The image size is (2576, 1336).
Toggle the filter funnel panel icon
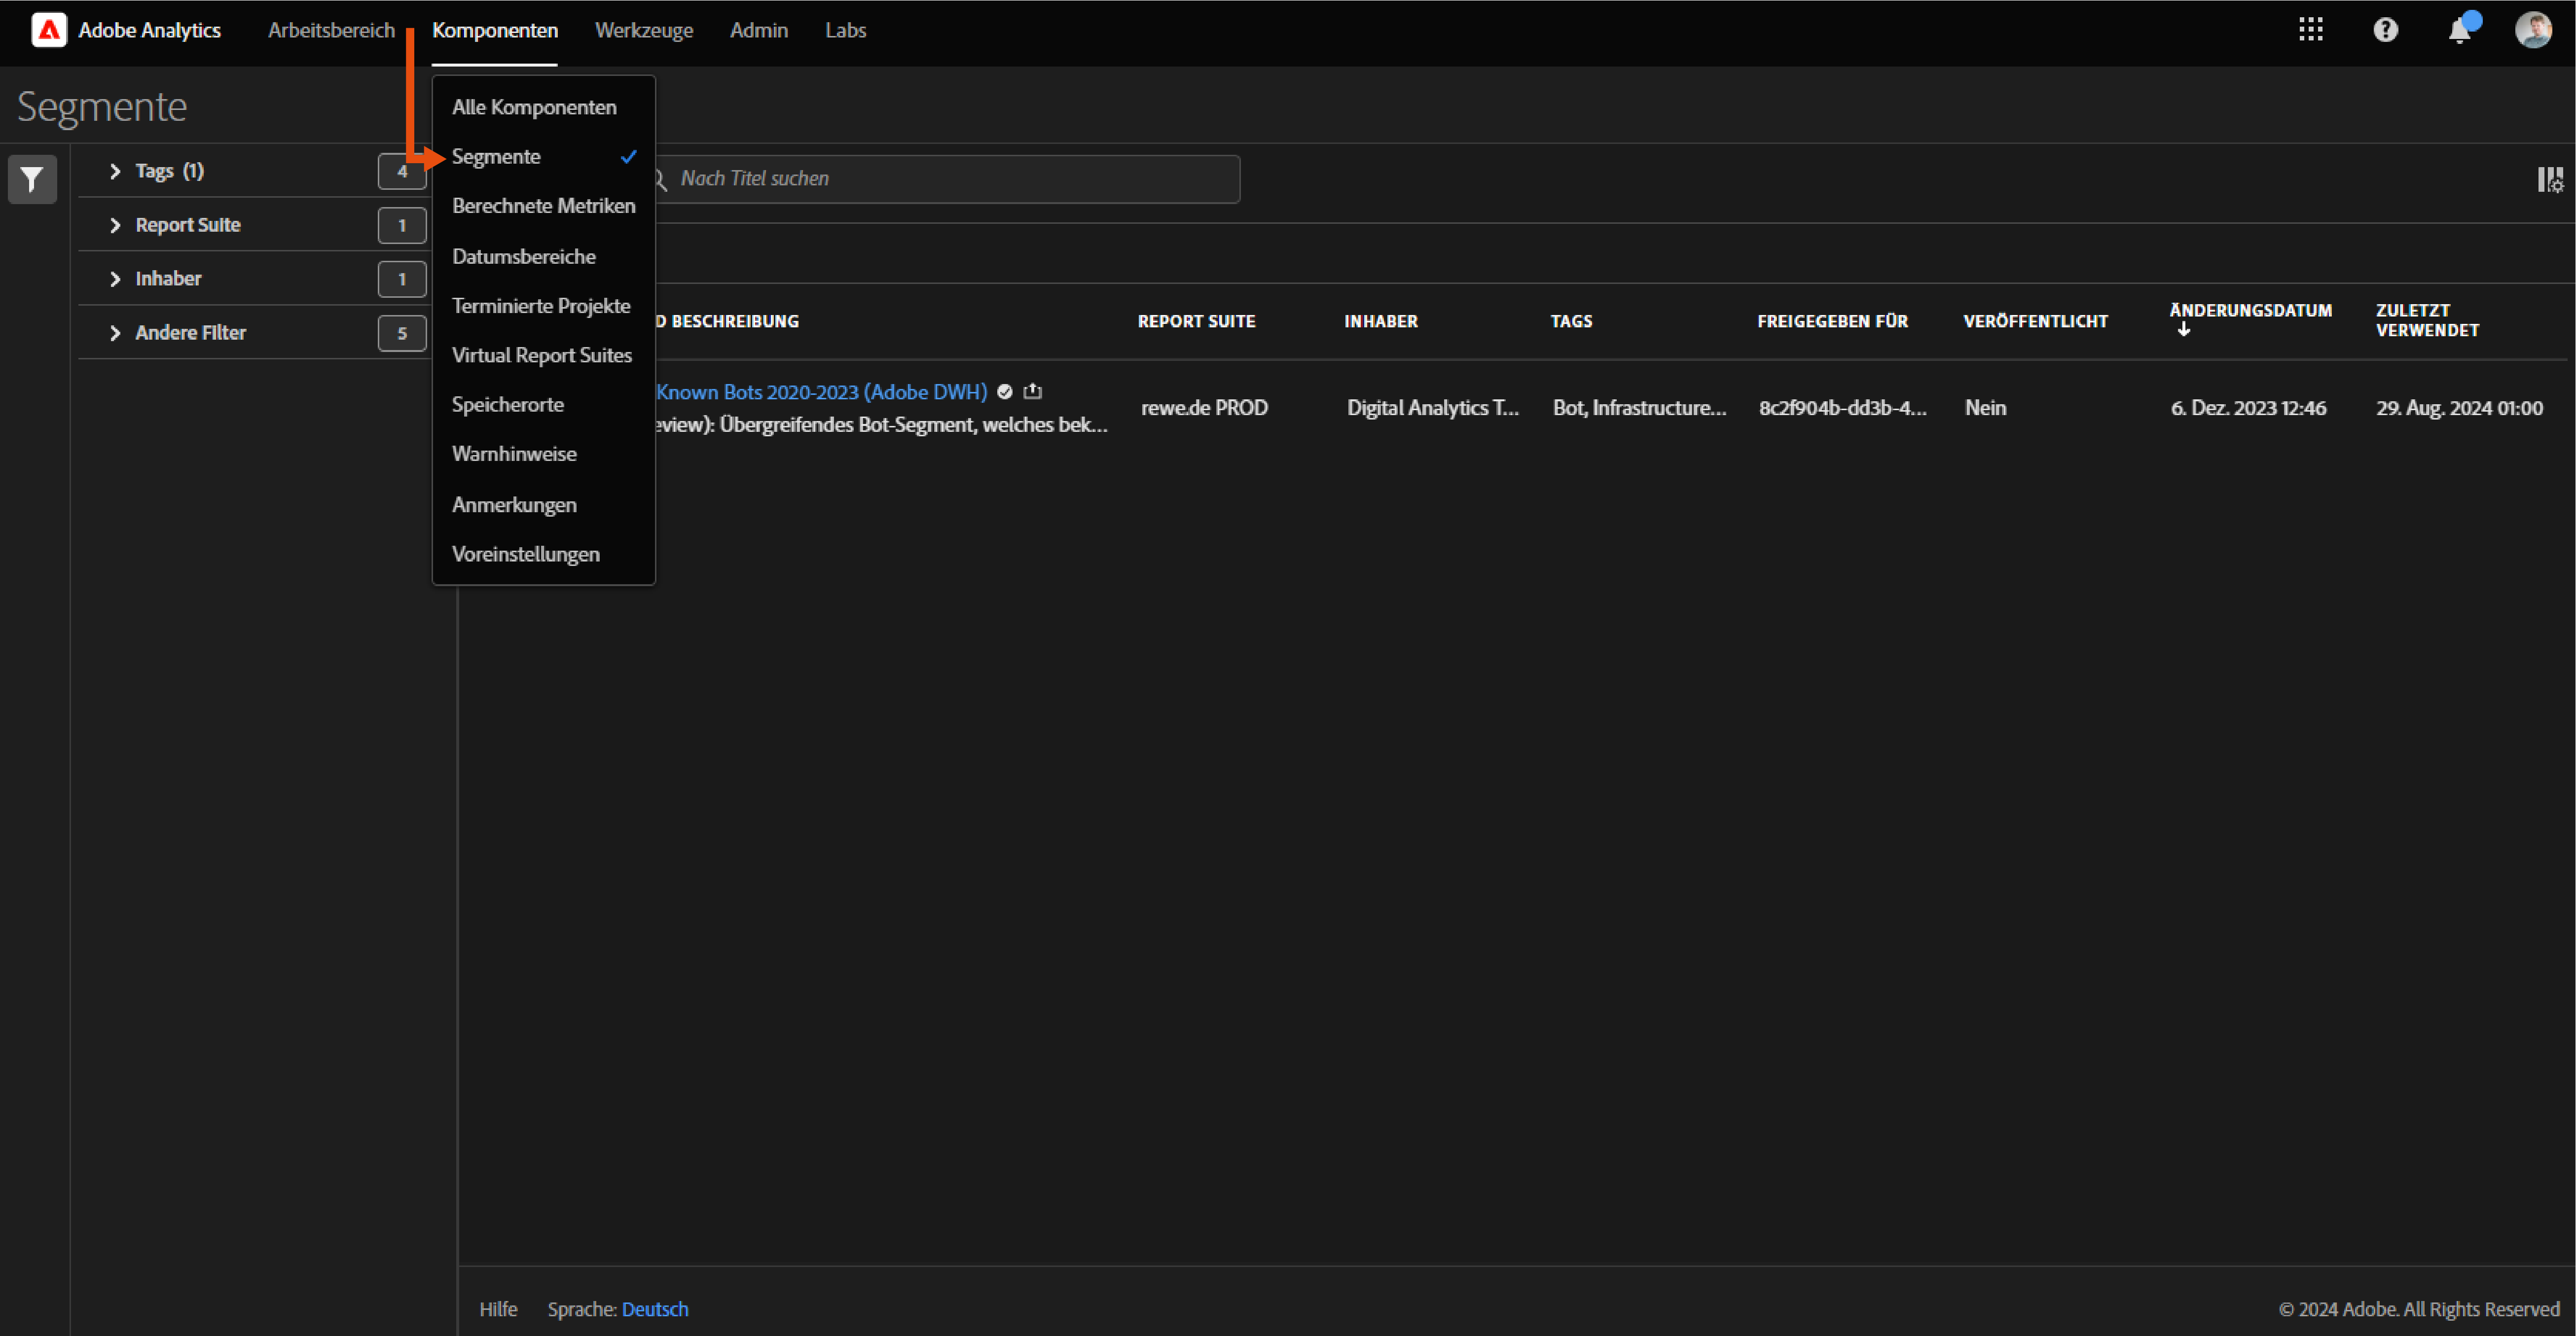[32, 179]
